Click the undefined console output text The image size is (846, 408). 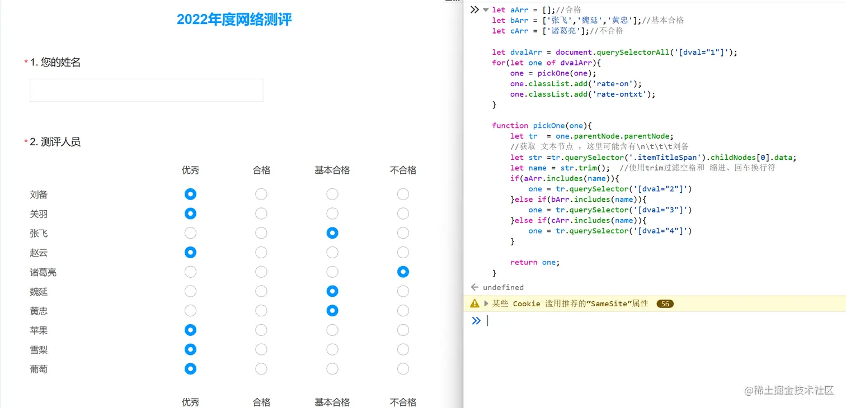(x=503, y=287)
